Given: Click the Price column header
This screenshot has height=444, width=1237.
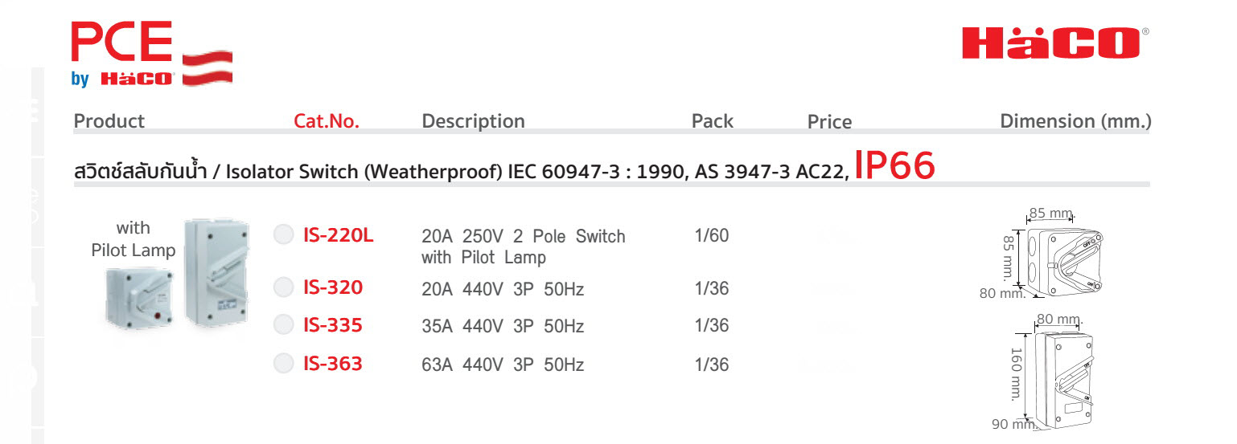Looking at the screenshot, I should [x=829, y=122].
